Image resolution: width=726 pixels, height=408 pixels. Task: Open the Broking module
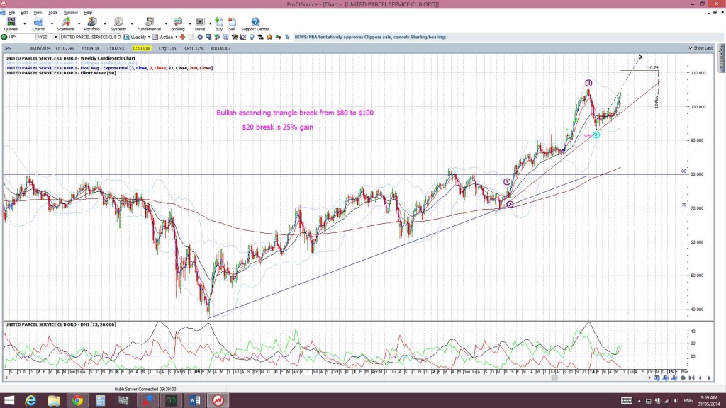point(178,24)
